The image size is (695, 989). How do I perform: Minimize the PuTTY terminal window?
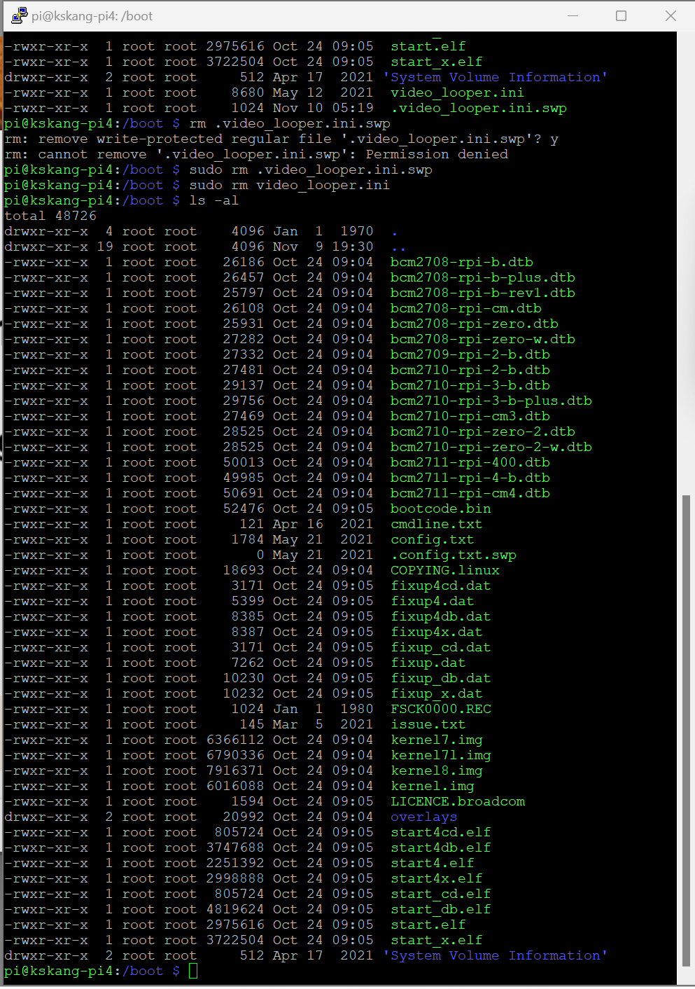[x=573, y=15]
